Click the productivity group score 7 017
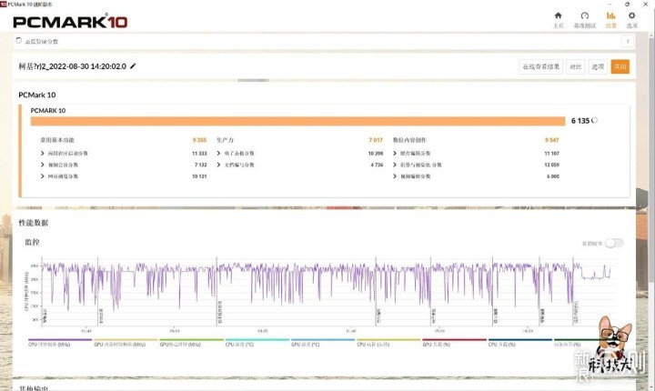655x391 pixels. (376, 140)
